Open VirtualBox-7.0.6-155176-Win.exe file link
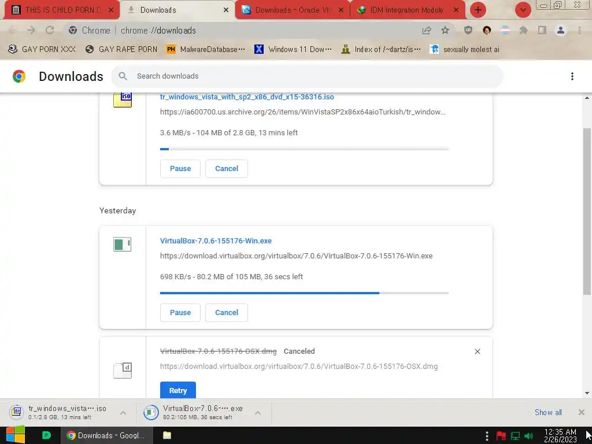This screenshot has height=444, width=592. (x=216, y=241)
